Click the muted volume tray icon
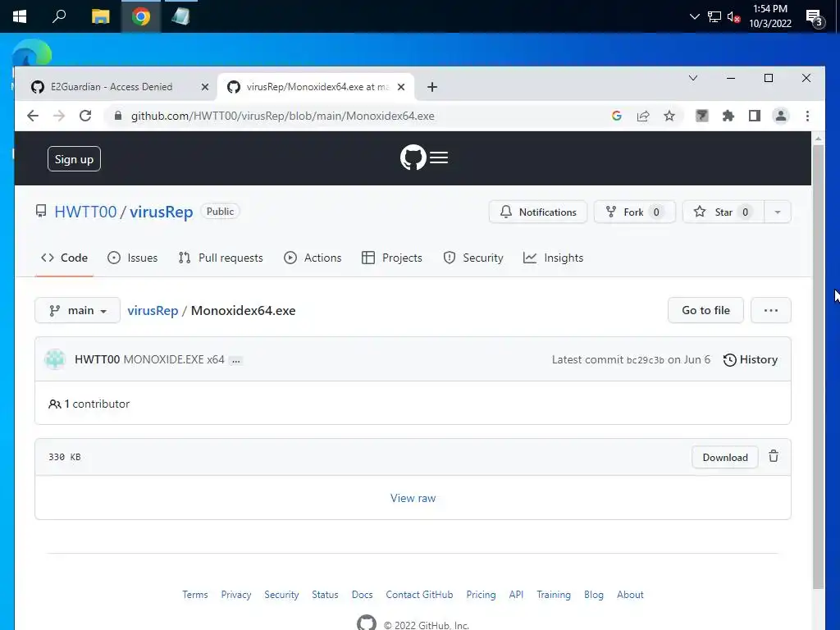The image size is (840, 630). coord(733,17)
